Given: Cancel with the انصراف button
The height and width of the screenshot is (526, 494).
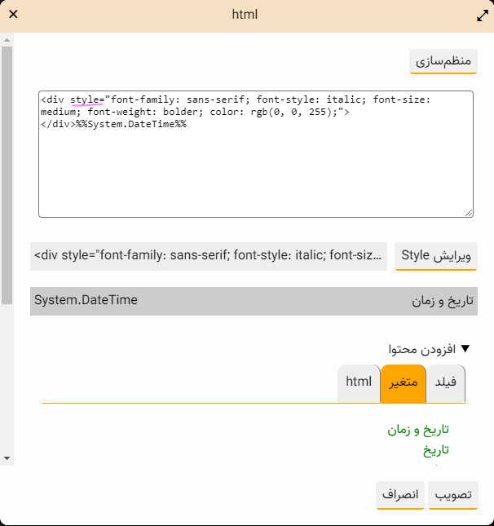Looking at the screenshot, I should pyautogui.click(x=400, y=495).
